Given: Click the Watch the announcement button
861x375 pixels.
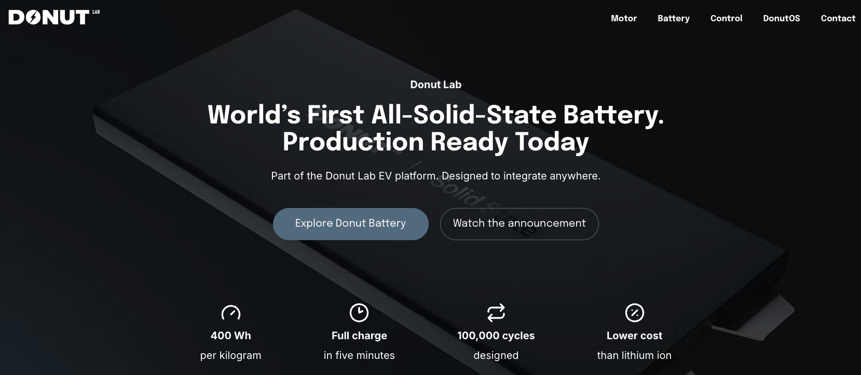Looking at the screenshot, I should click(520, 224).
